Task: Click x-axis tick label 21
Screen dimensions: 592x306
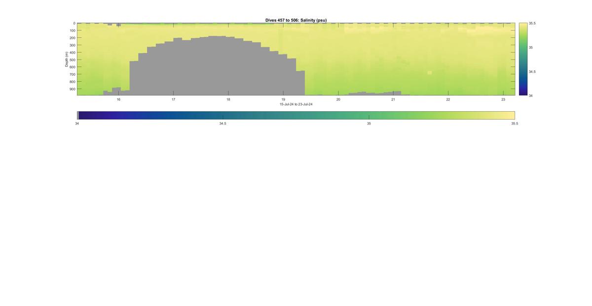Action: pyautogui.click(x=393, y=99)
